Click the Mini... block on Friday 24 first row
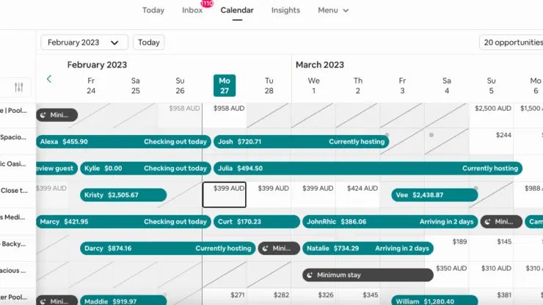The width and height of the screenshot is (543, 305). [57, 115]
